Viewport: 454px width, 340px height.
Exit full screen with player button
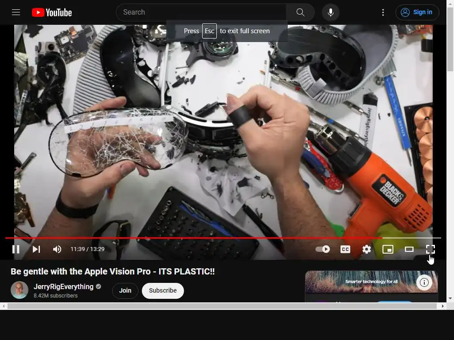431,249
